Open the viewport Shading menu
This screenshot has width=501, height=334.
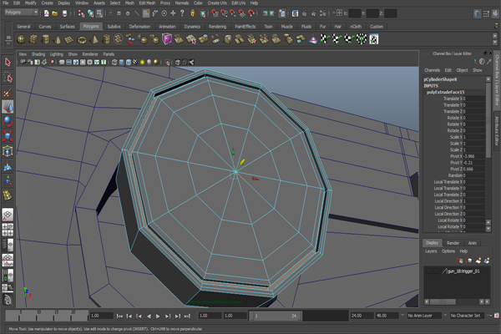tap(38, 54)
